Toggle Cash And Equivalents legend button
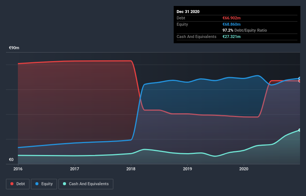The image size is (306, 196). (86, 184)
